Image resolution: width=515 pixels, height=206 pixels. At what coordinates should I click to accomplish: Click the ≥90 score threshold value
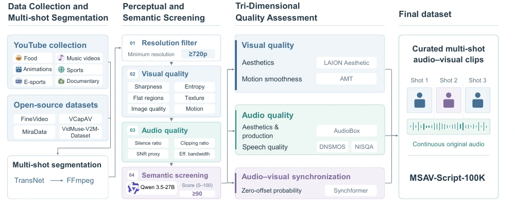pos(197,194)
